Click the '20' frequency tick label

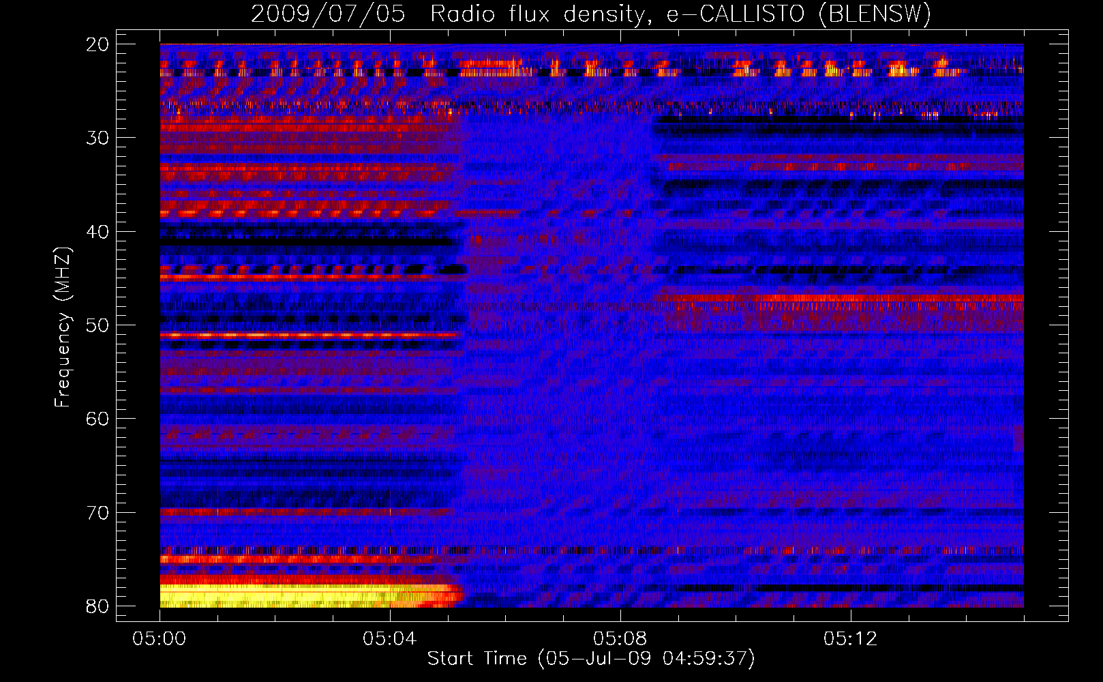97,44
